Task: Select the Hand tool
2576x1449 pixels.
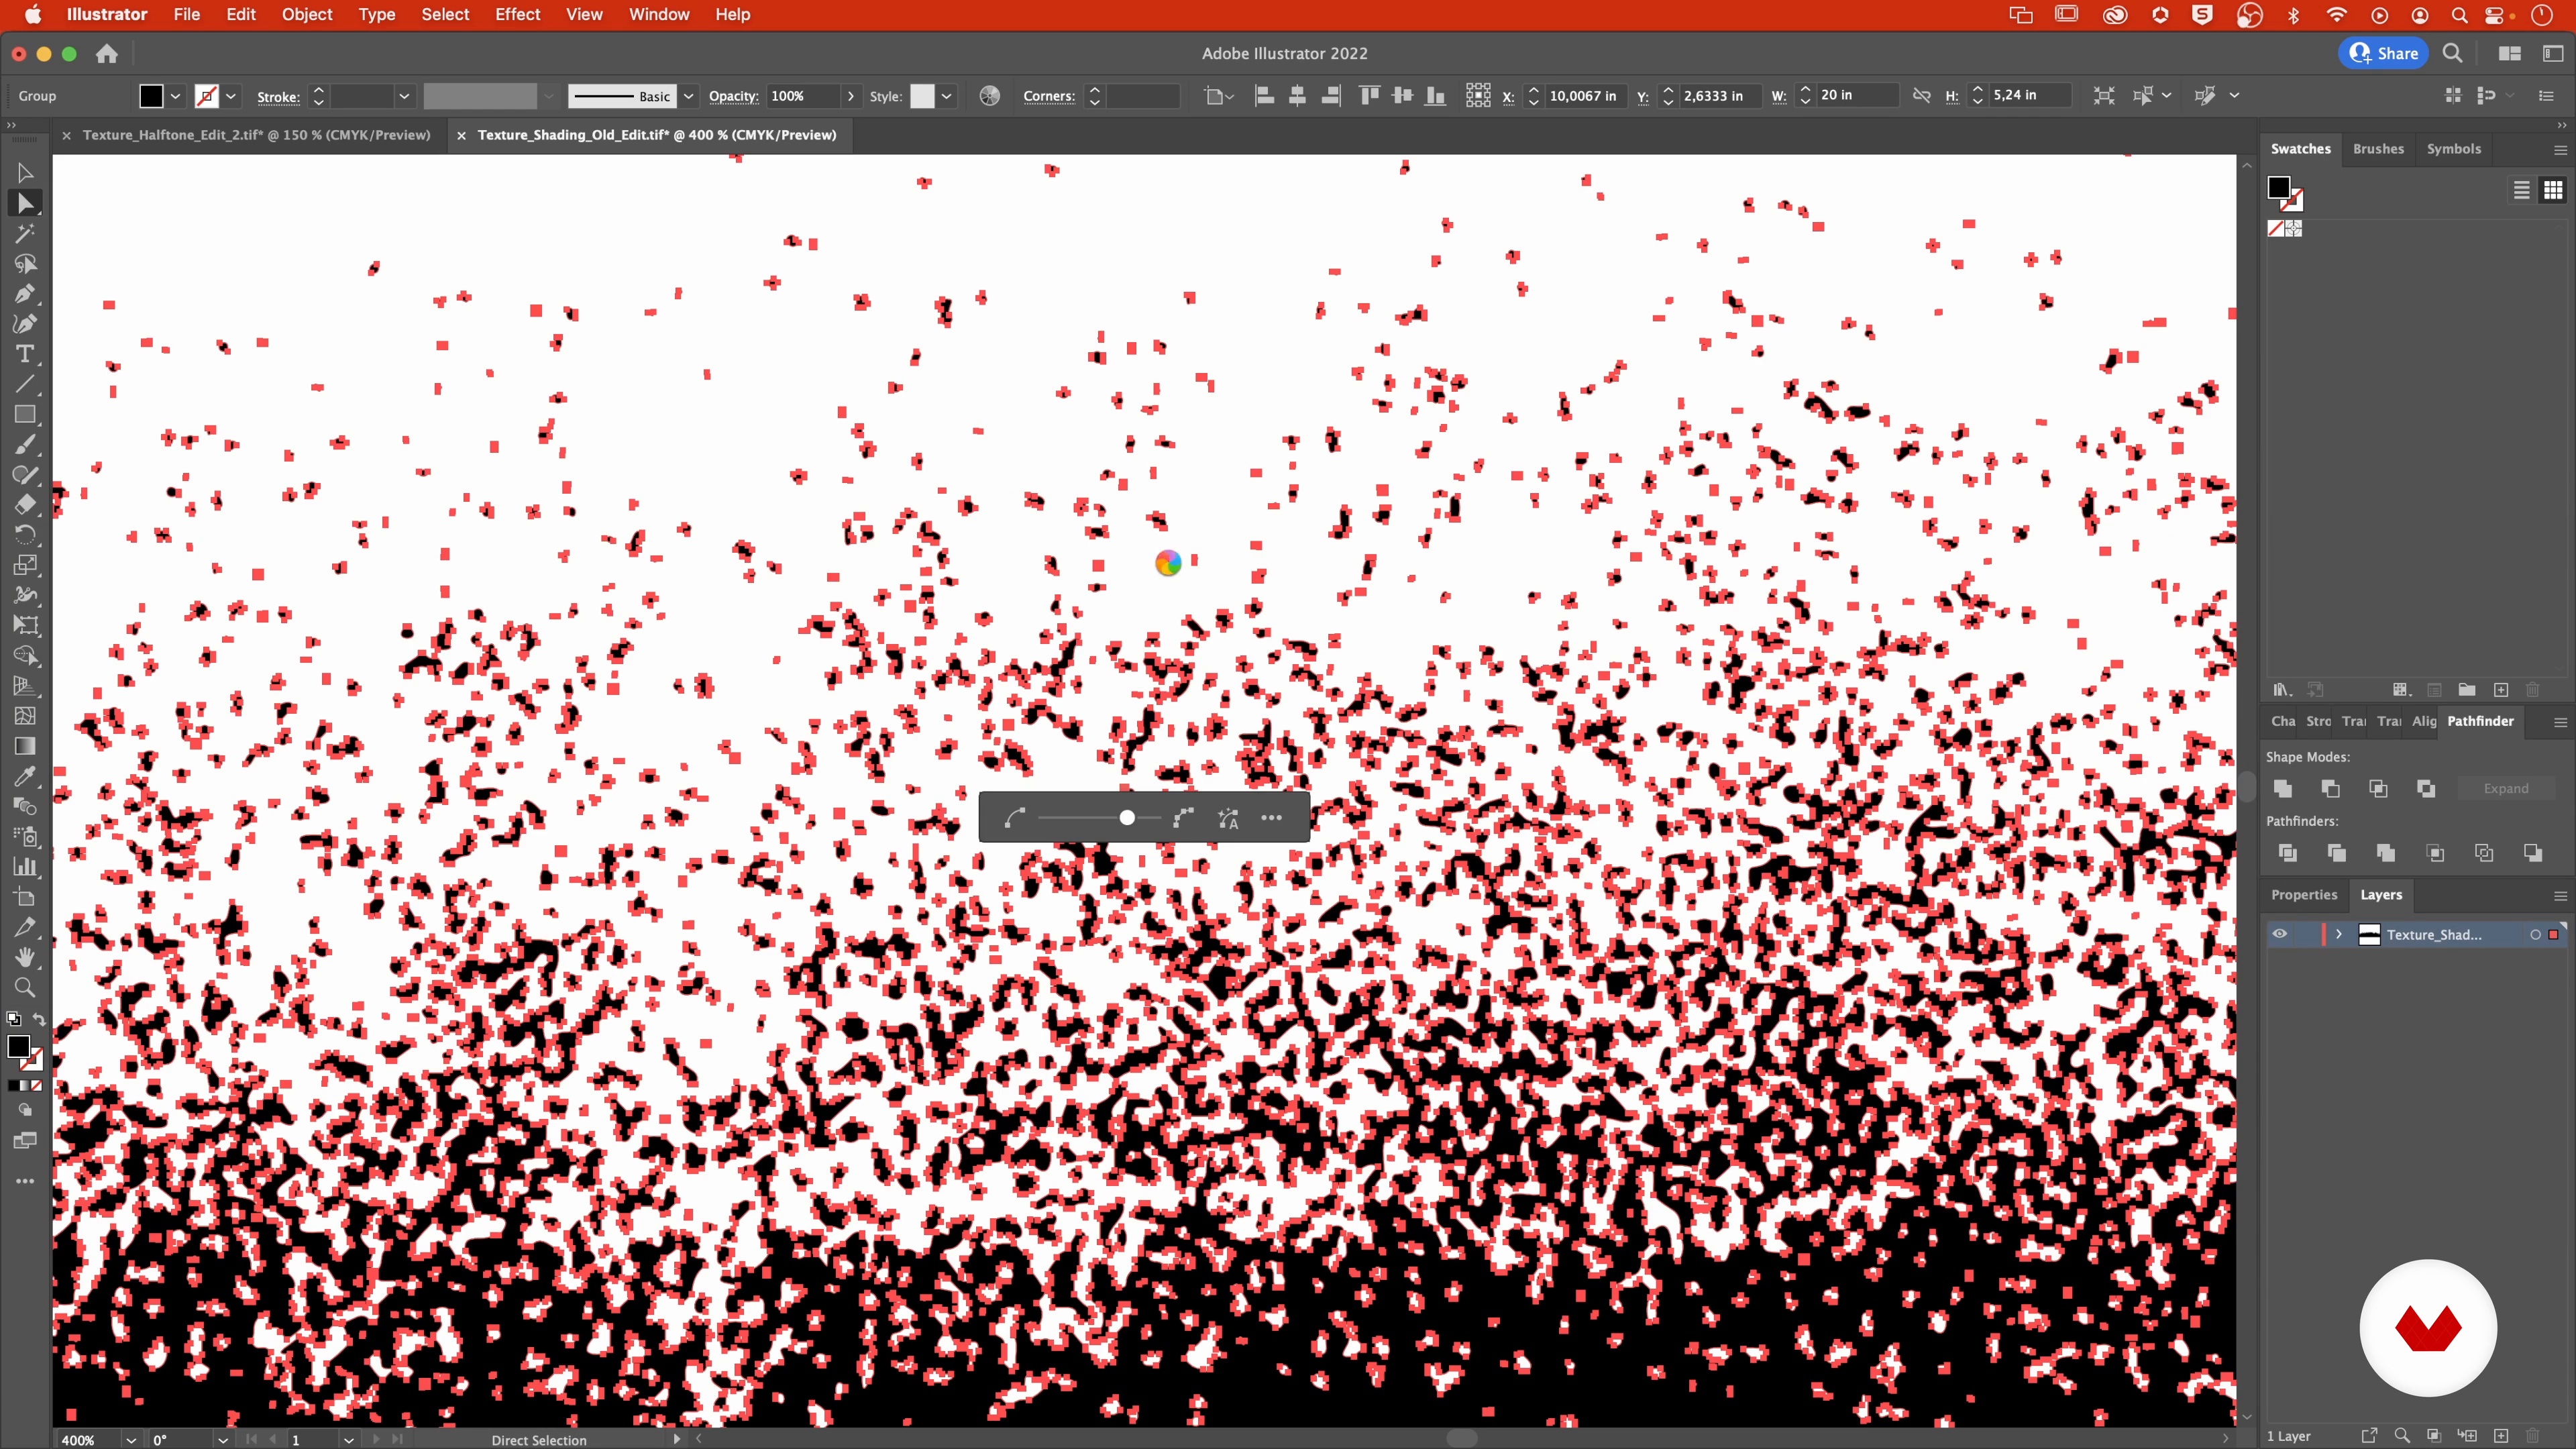Action: pyautogui.click(x=25, y=957)
